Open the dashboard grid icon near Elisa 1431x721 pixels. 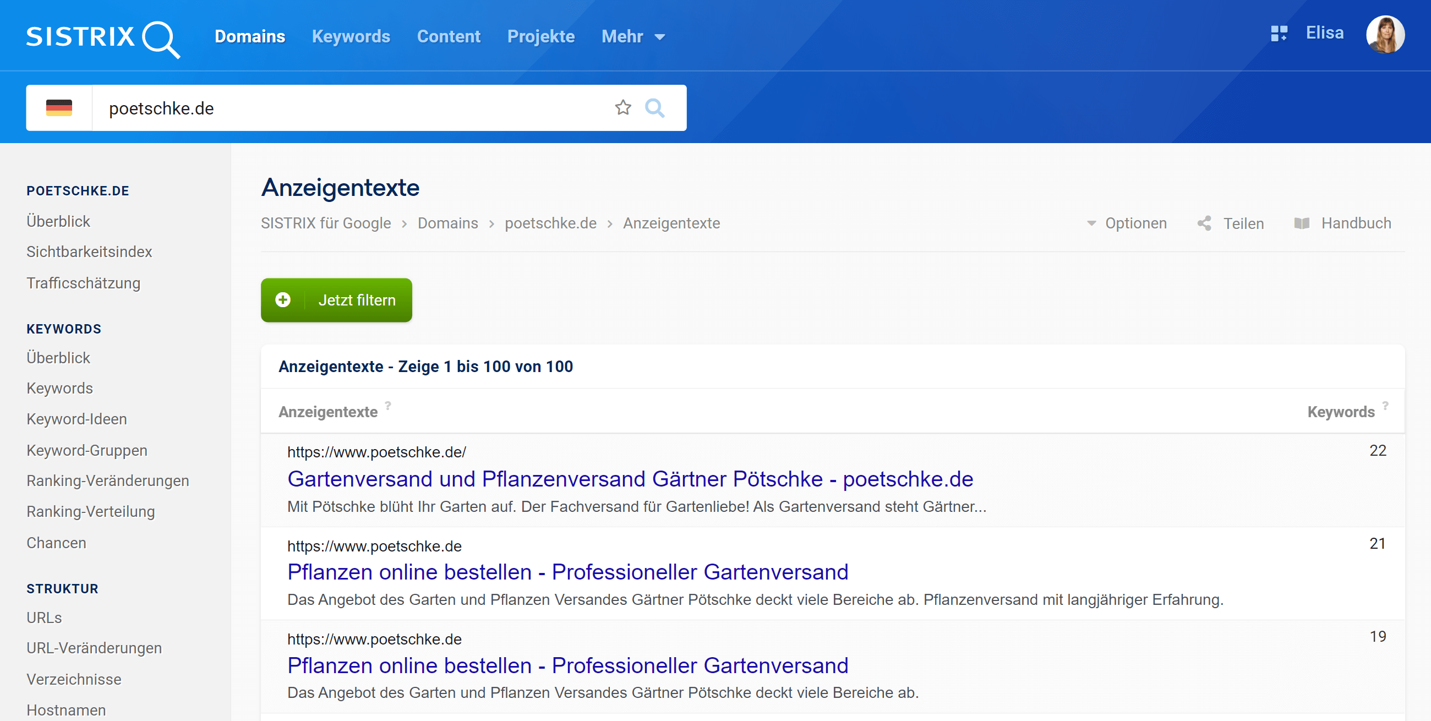pyautogui.click(x=1279, y=34)
